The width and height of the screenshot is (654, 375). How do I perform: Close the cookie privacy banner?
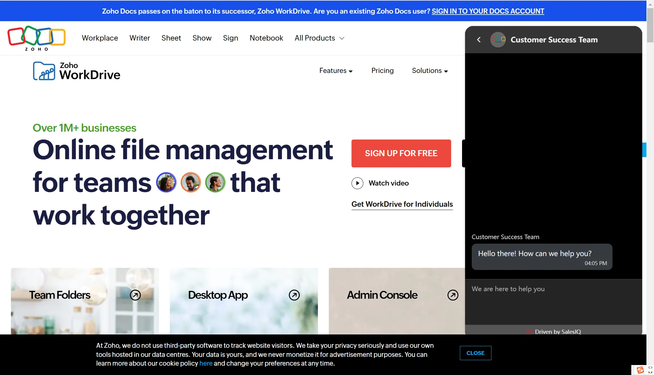475,353
